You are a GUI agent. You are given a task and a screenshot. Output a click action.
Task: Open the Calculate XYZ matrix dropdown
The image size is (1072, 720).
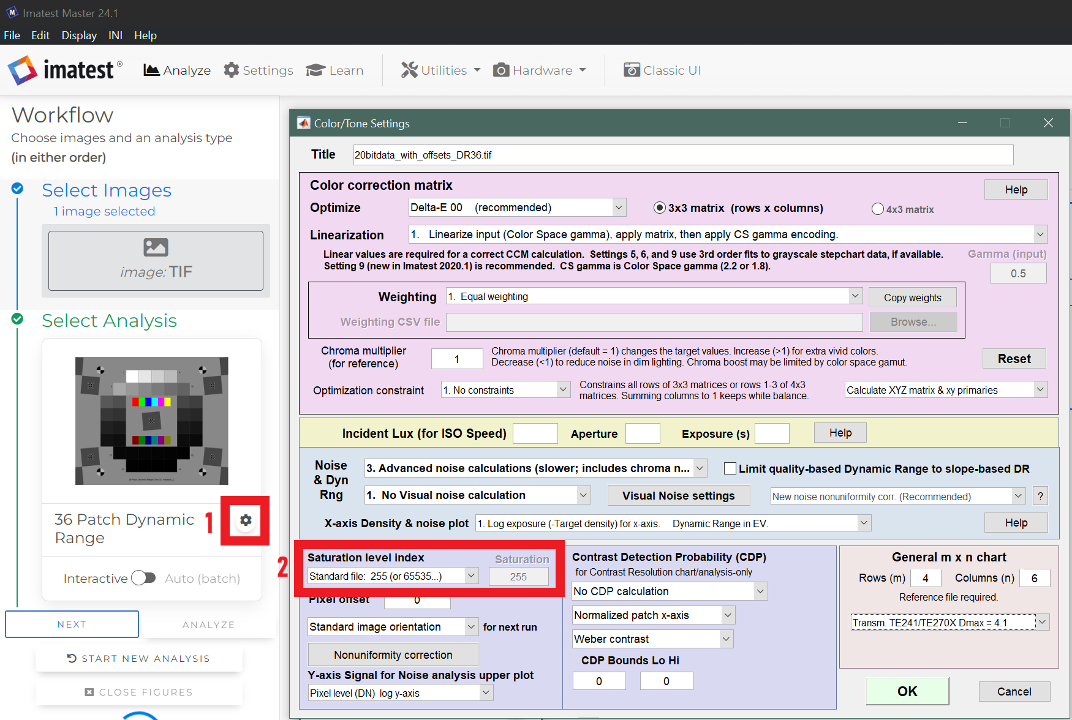946,390
